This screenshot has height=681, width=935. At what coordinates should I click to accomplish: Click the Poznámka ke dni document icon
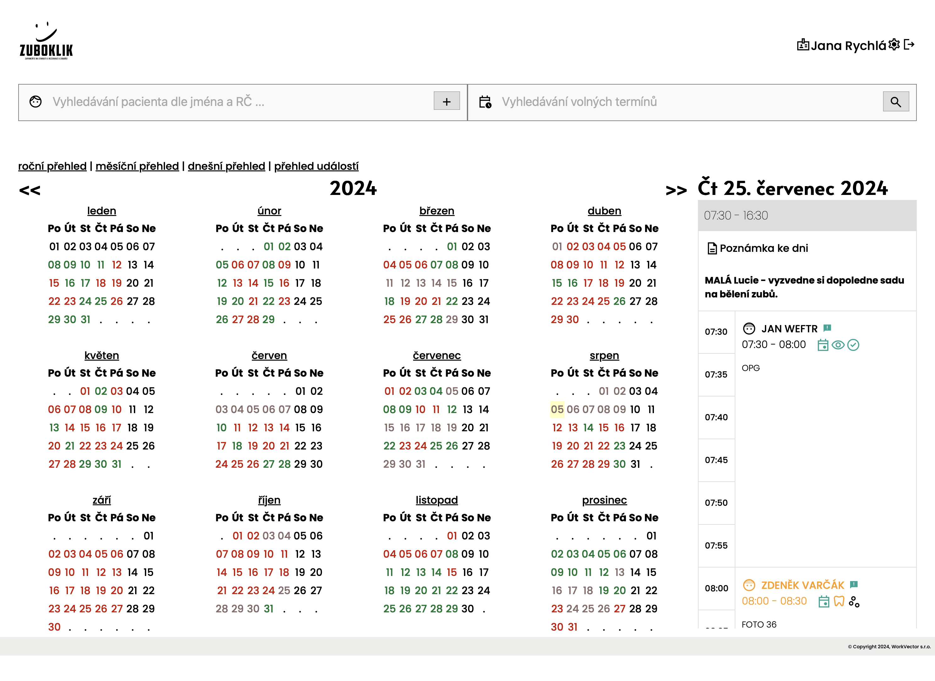pos(712,249)
